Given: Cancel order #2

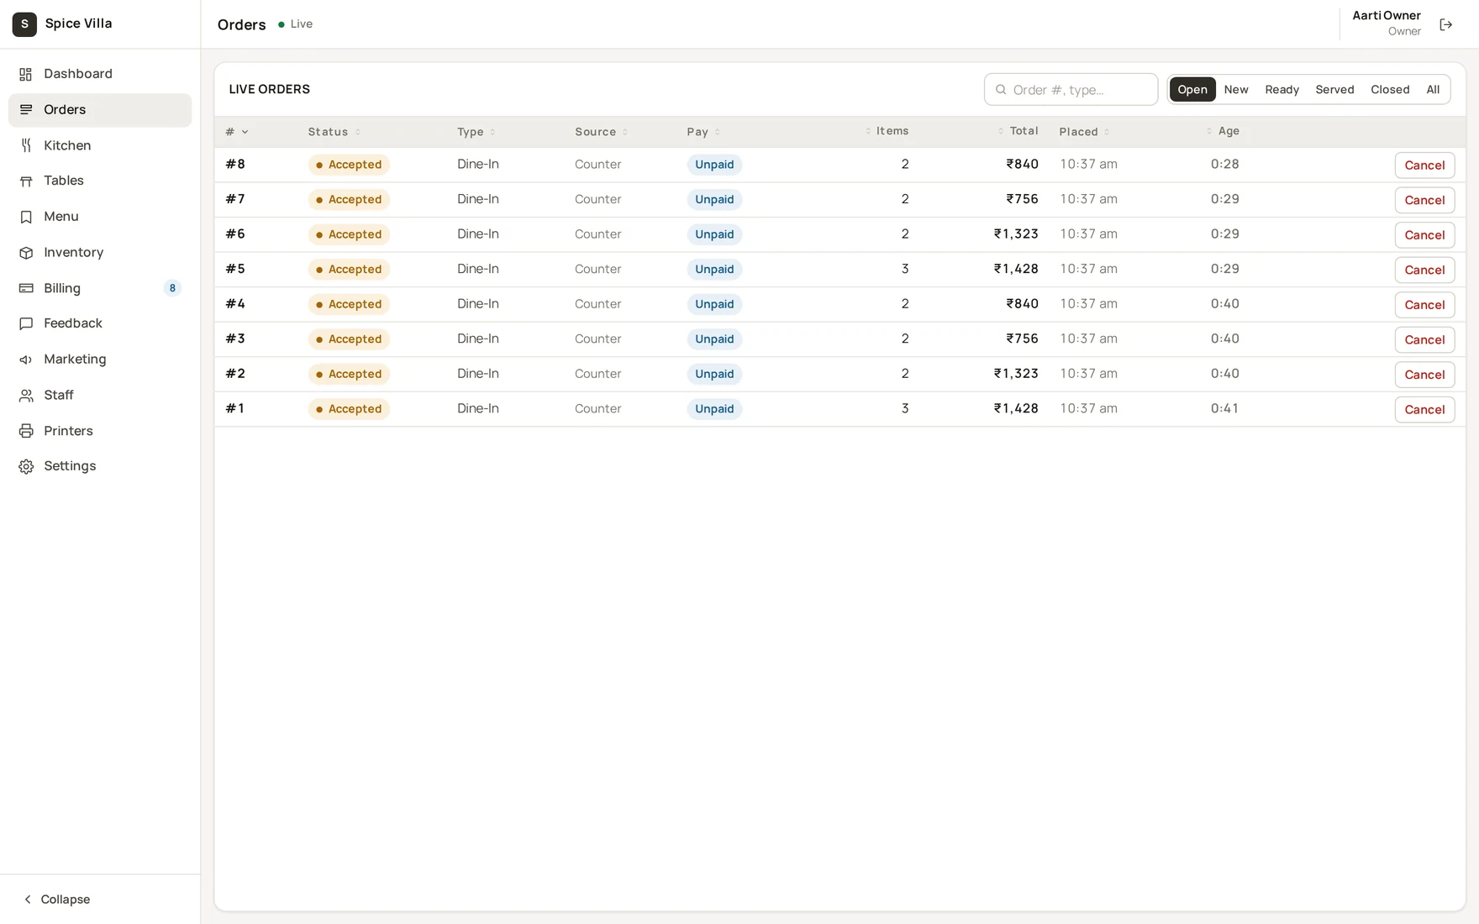Looking at the screenshot, I should pos(1424,375).
